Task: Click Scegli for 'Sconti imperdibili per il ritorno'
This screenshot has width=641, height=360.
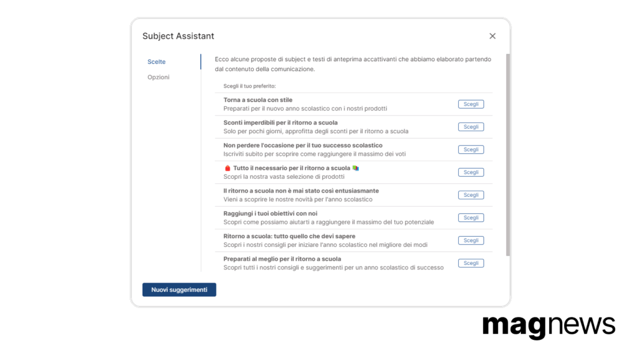Action: 471,127
